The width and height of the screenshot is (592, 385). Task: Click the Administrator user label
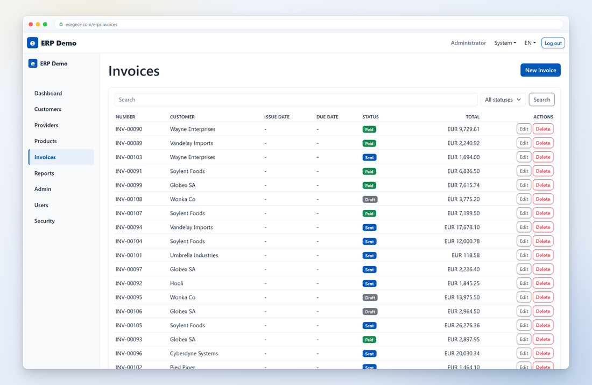pos(468,43)
